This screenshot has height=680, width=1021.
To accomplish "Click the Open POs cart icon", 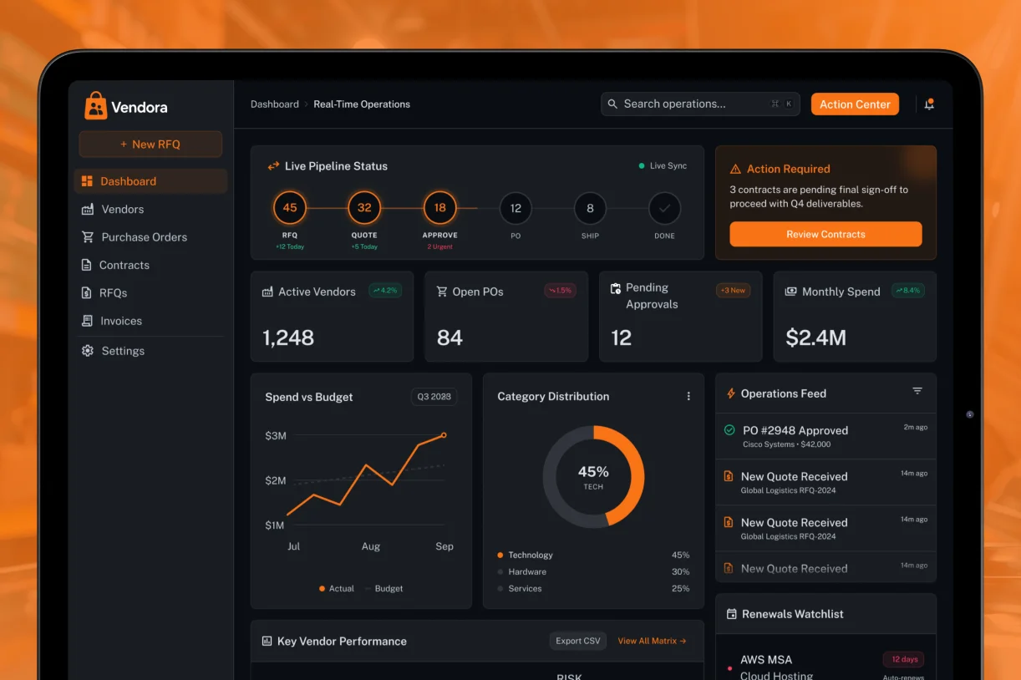I will (442, 292).
